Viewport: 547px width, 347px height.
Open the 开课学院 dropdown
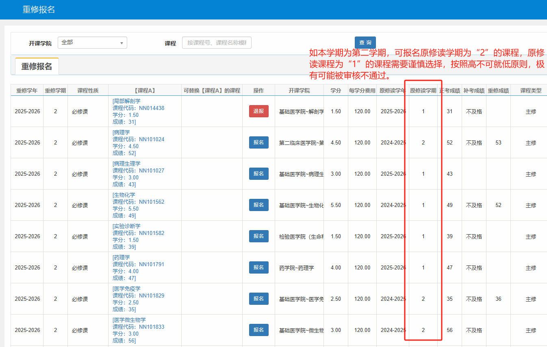(x=92, y=43)
